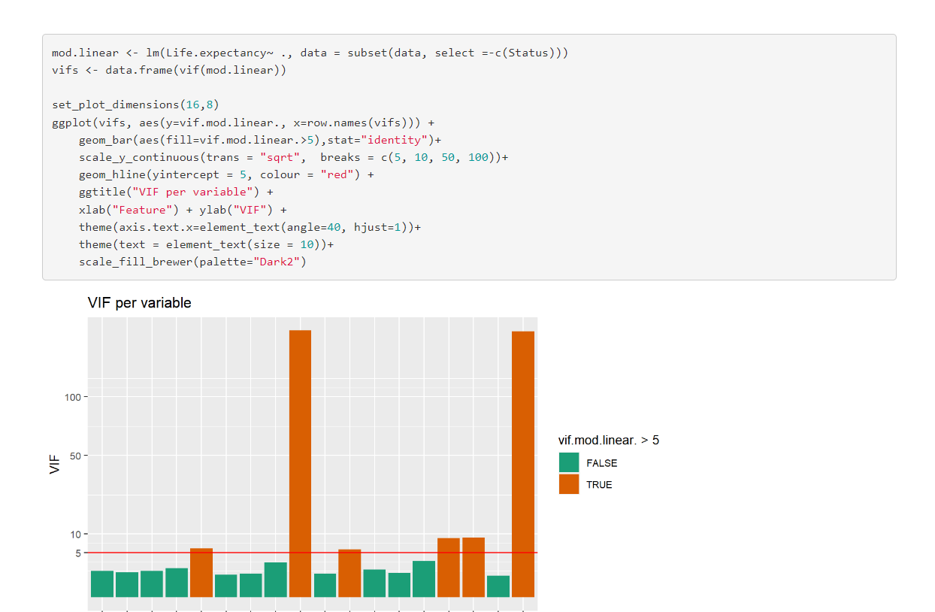This screenshot has height=612, width=935.
Task: Click the TRUE text label in the legend
Action: click(x=599, y=485)
